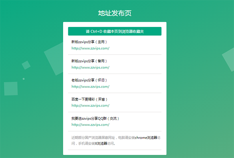This screenshot has height=158, width=234.
Task: Click the 我要进zzvips分享QQ群（交流）title text
Action: [x=95, y=119]
